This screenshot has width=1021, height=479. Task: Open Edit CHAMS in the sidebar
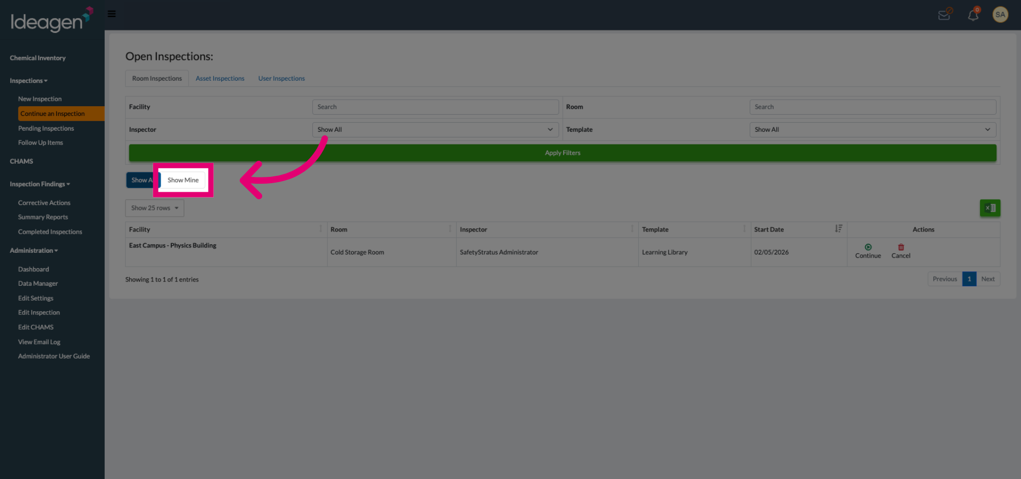click(36, 327)
